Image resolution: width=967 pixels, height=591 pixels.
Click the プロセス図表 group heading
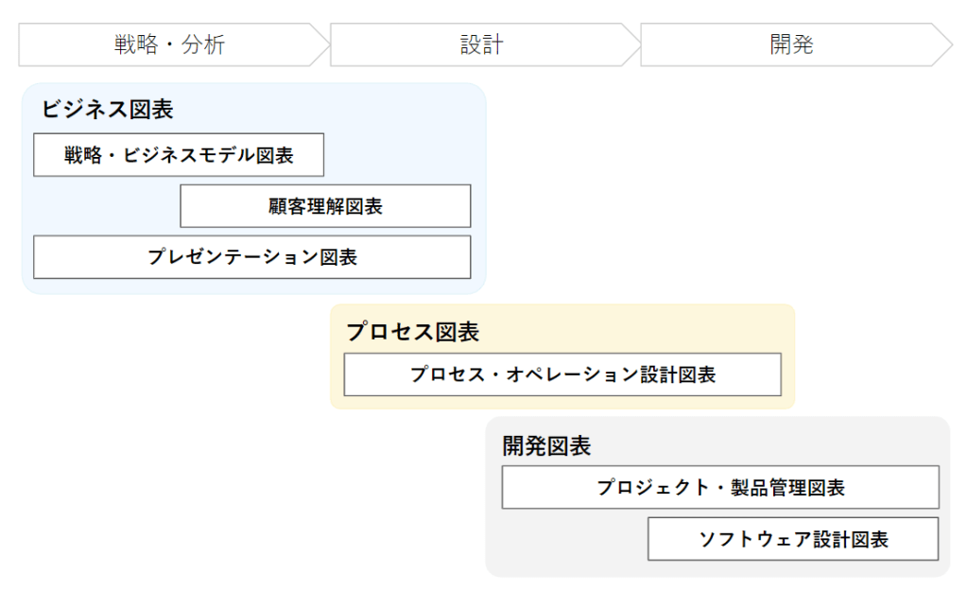tap(412, 331)
